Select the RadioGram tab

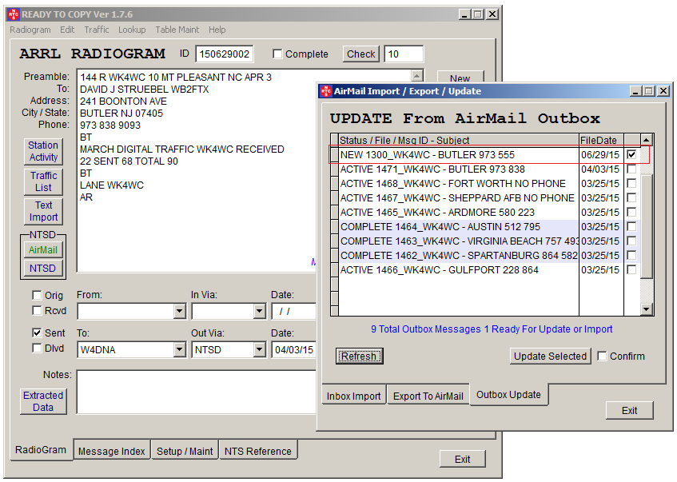[41, 449]
